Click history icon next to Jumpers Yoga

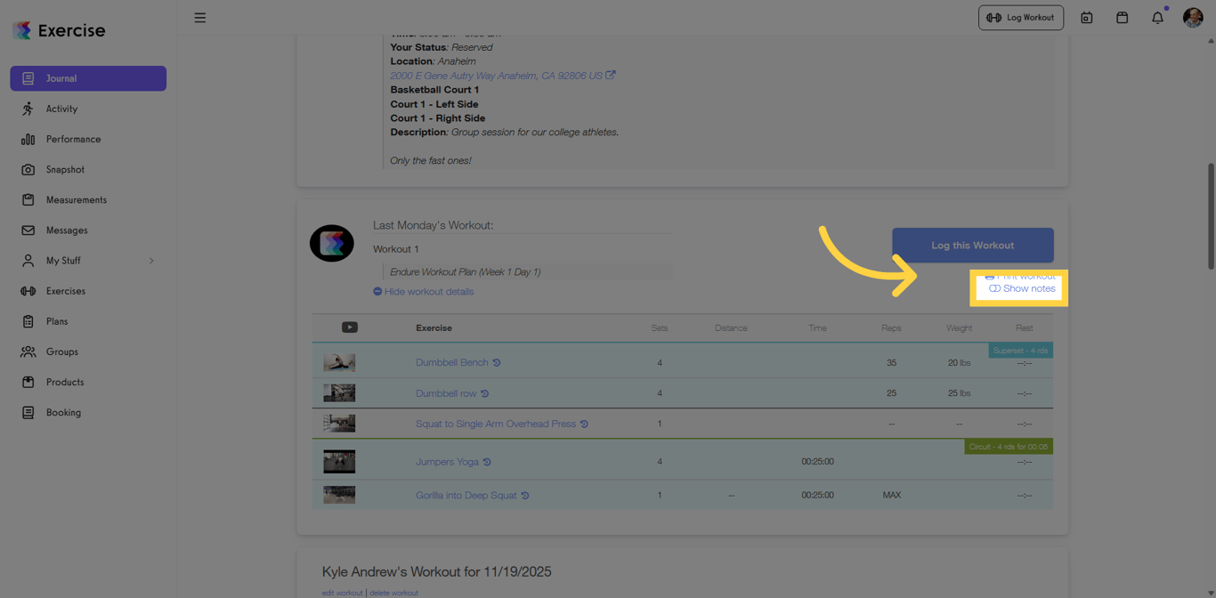click(x=487, y=462)
